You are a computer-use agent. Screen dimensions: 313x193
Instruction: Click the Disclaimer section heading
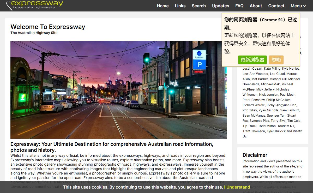click(255, 155)
